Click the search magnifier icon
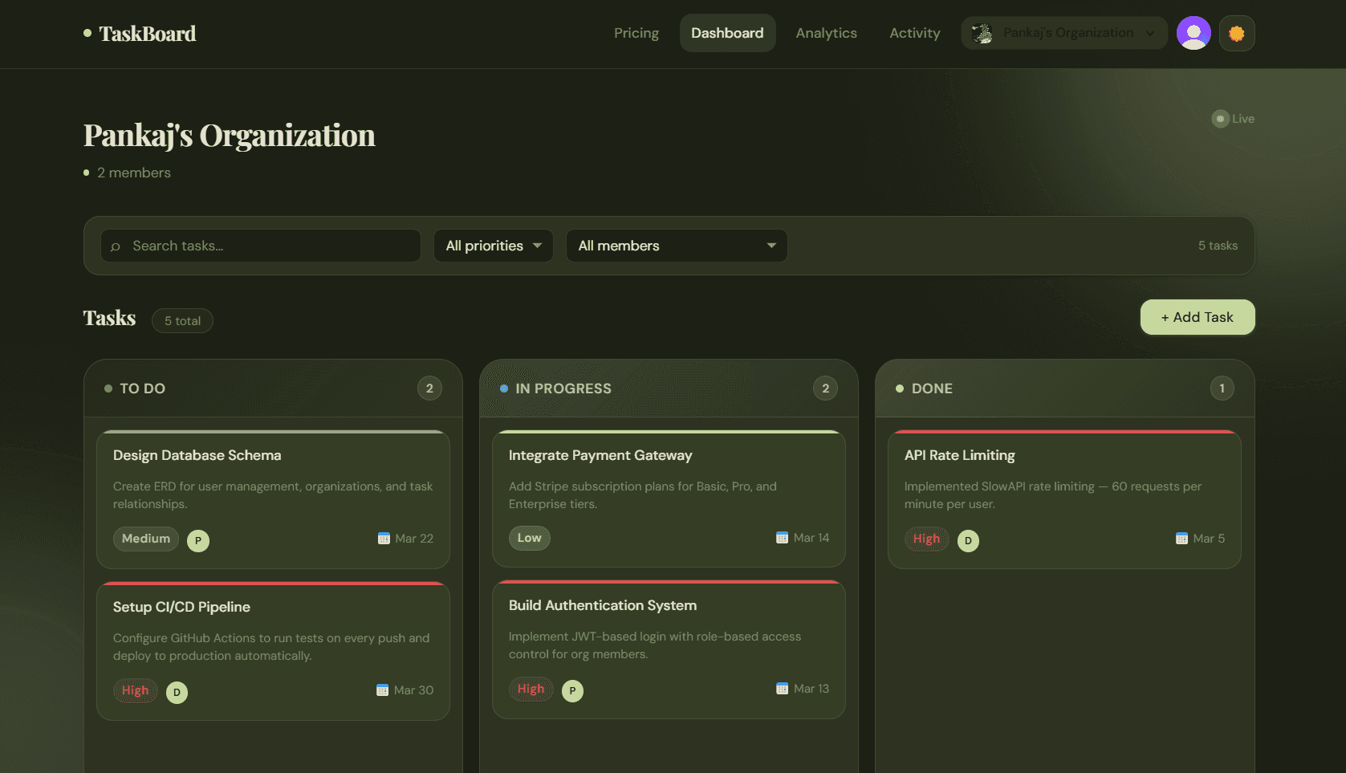This screenshot has width=1346, height=773. click(x=116, y=246)
